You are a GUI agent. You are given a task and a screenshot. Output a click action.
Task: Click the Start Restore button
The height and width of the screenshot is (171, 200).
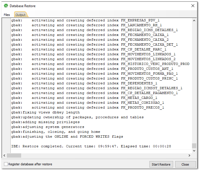pyautogui.click(x=161, y=164)
